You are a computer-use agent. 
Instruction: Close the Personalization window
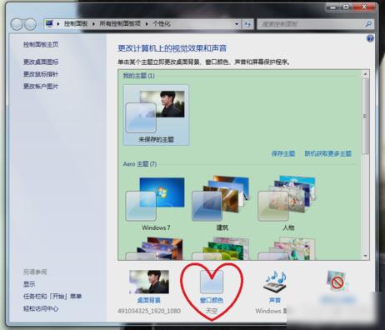364,7
